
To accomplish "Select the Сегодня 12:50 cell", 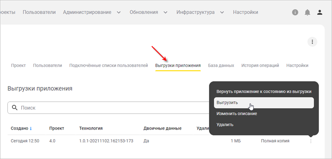I will pos(25,141).
